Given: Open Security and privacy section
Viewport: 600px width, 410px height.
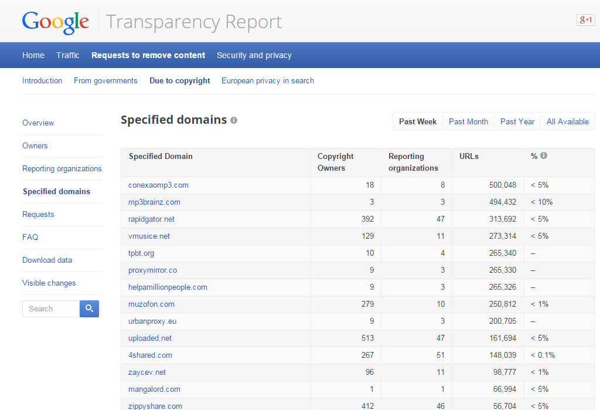Looking at the screenshot, I should 254,55.
